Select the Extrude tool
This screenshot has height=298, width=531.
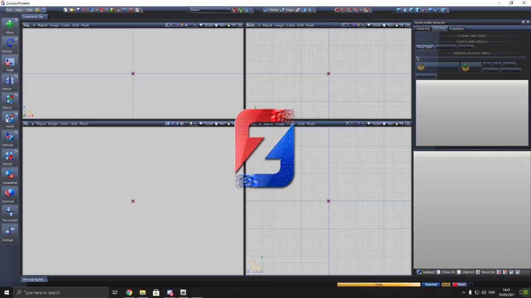tap(10, 138)
